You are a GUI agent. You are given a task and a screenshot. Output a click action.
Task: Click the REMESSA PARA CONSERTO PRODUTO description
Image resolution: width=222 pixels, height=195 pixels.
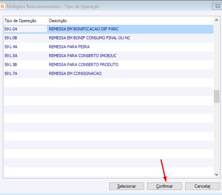click(x=84, y=64)
